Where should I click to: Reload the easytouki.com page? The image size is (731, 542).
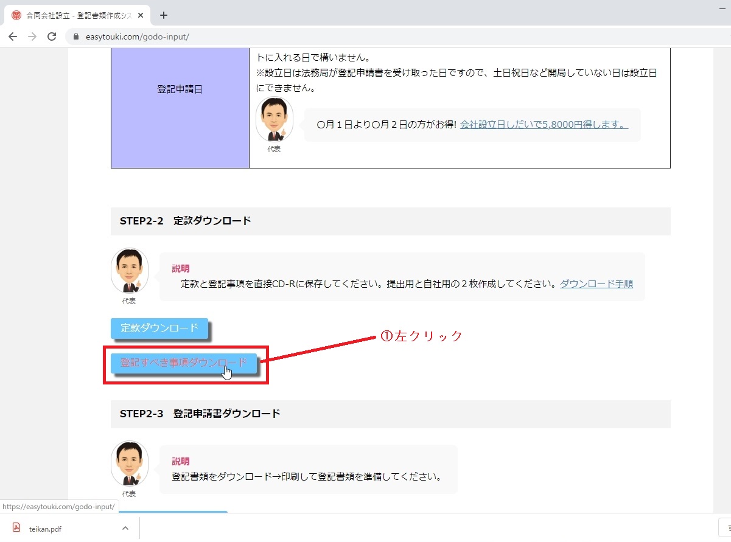pyautogui.click(x=52, y=36)
